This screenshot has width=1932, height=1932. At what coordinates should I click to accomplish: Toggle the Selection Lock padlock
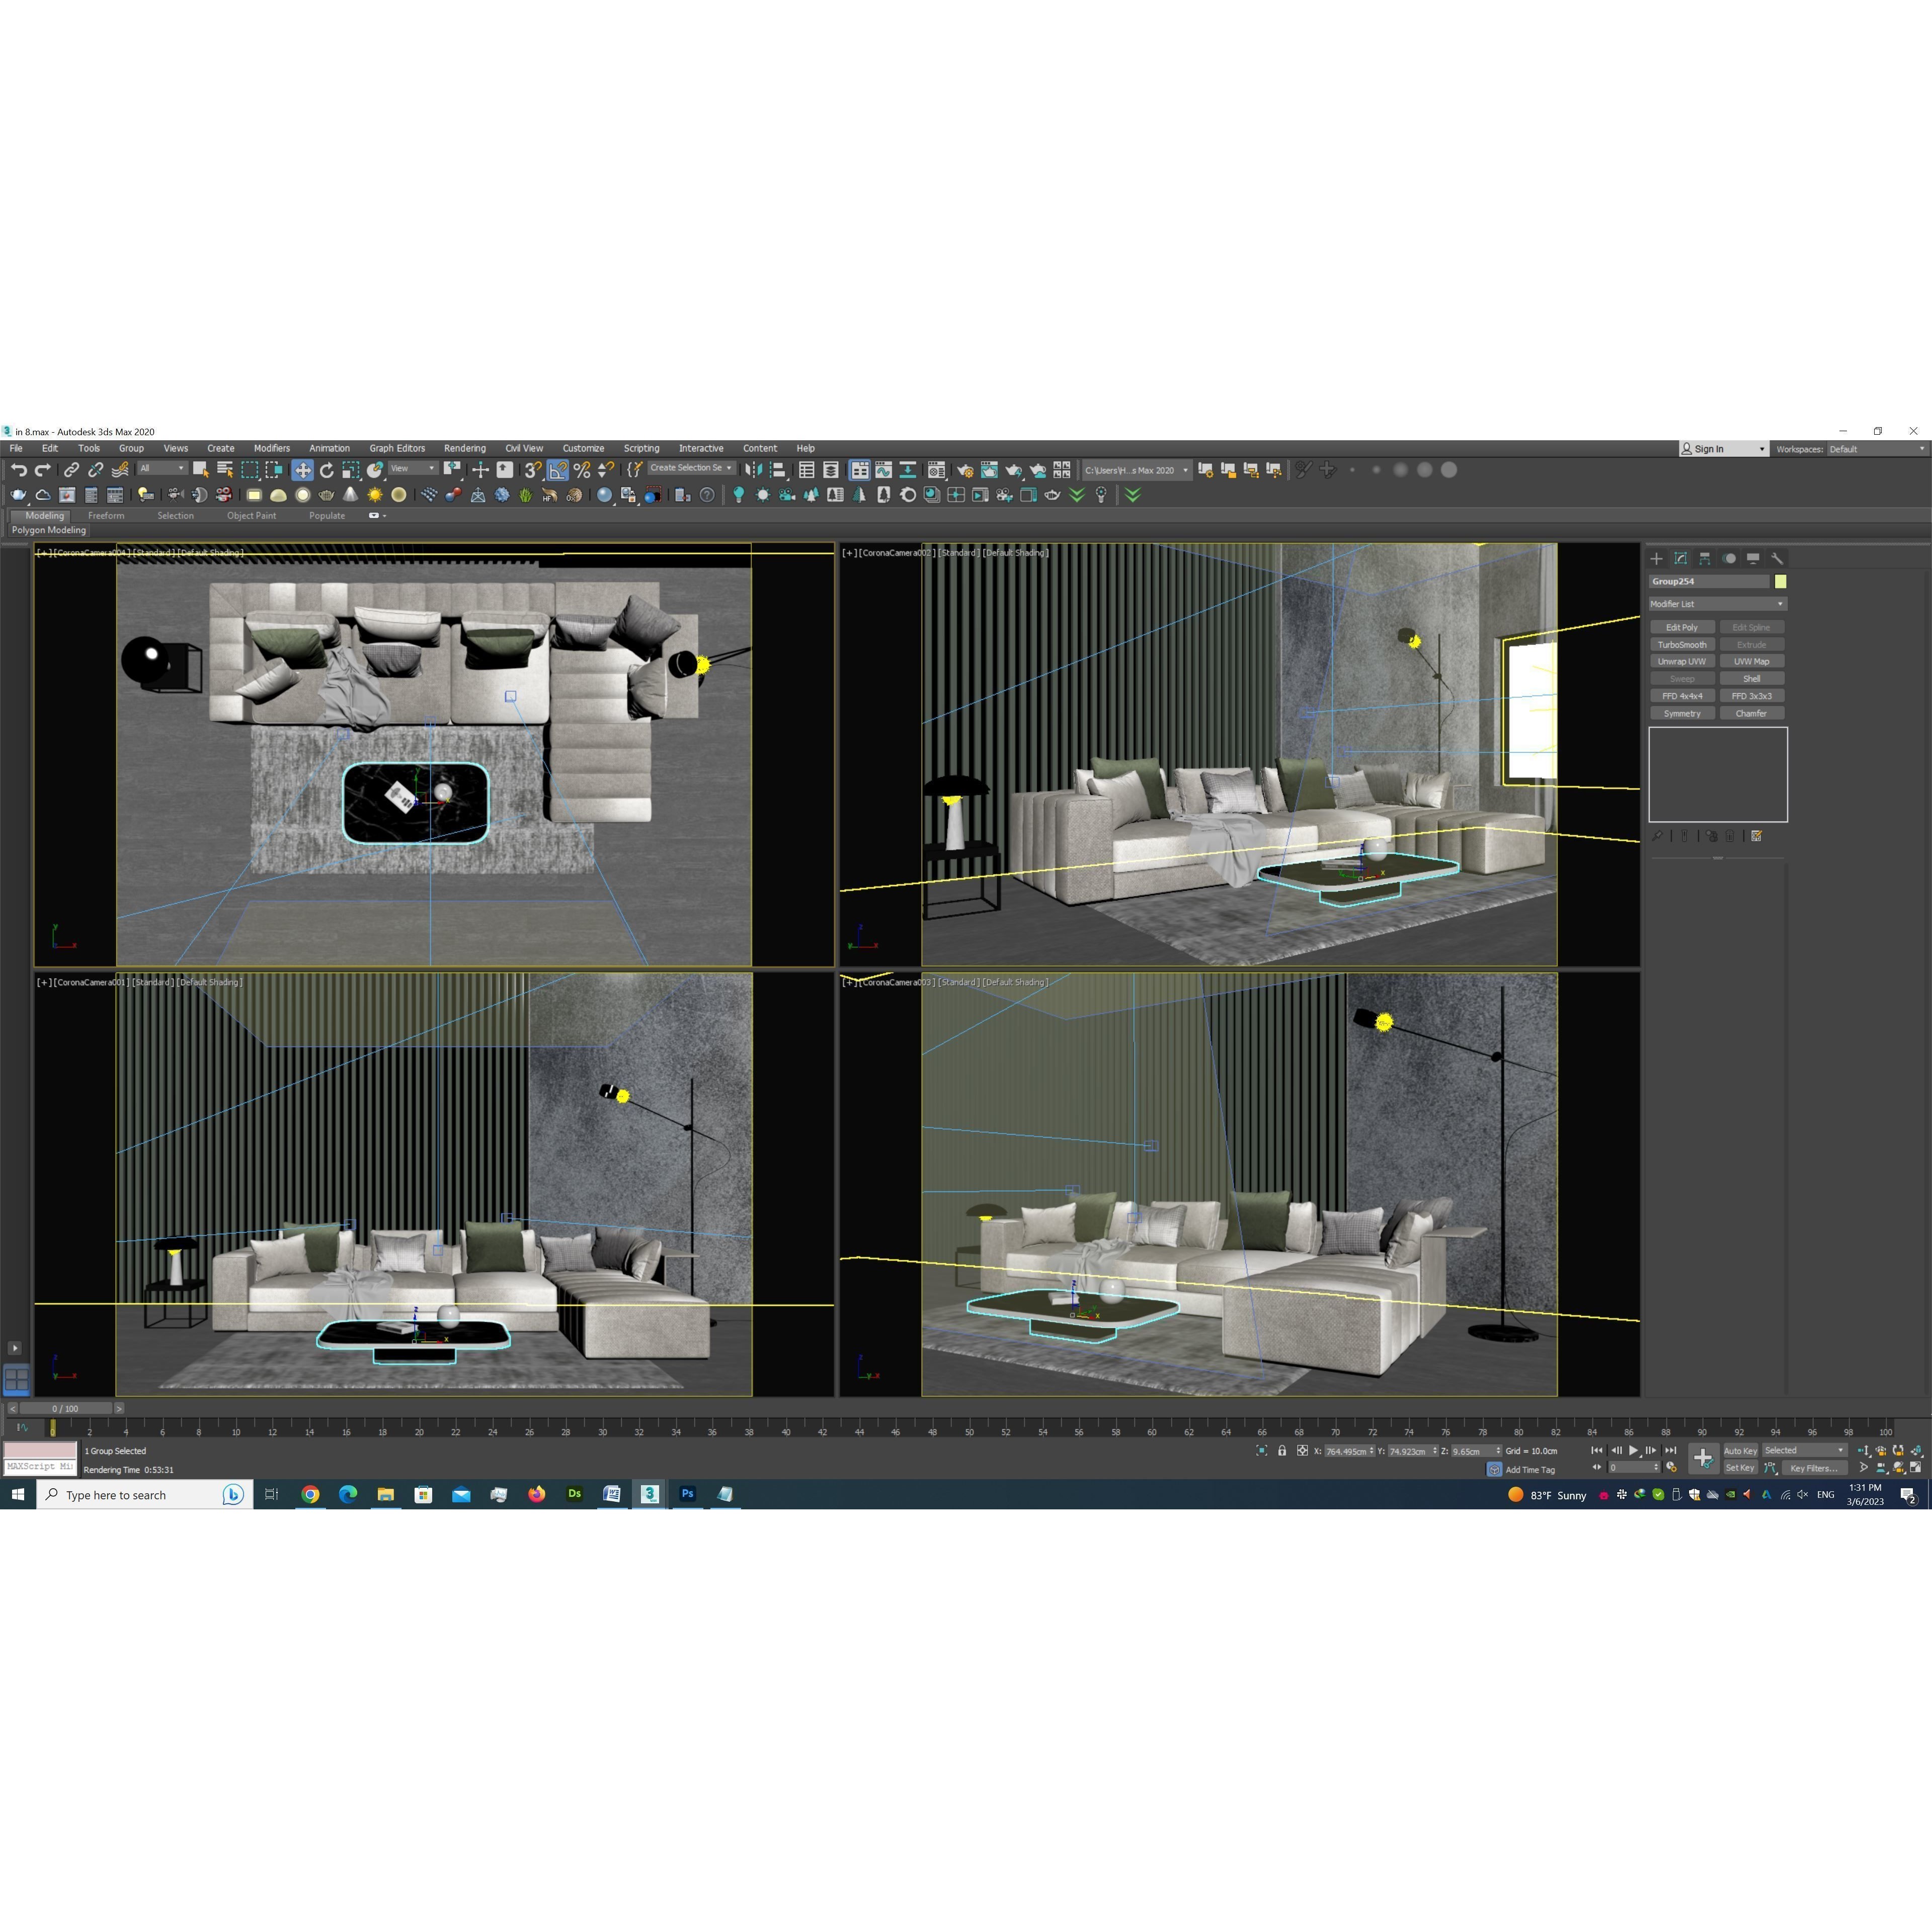click(1282, 1451)
